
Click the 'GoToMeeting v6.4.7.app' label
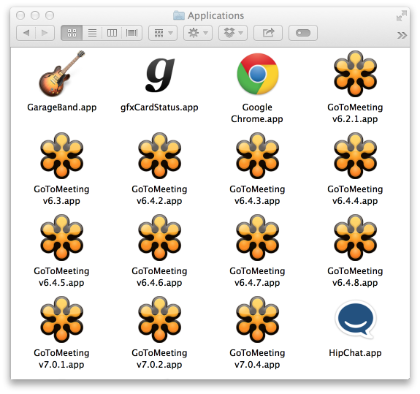click(x=257, y=277)
